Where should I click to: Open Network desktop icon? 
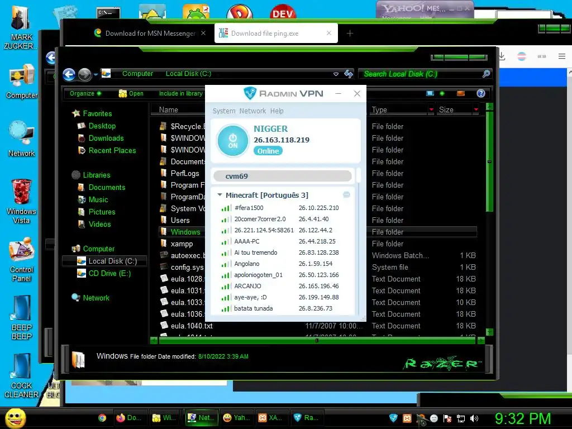point(22,139)
